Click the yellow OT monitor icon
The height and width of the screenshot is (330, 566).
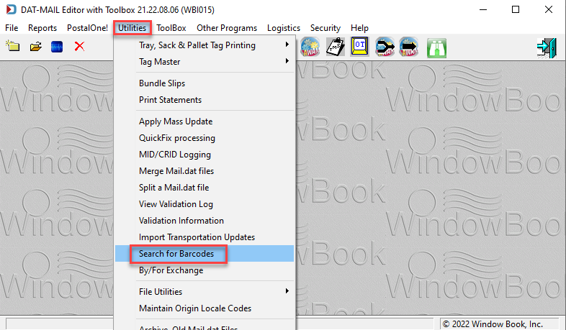(359, 47)
